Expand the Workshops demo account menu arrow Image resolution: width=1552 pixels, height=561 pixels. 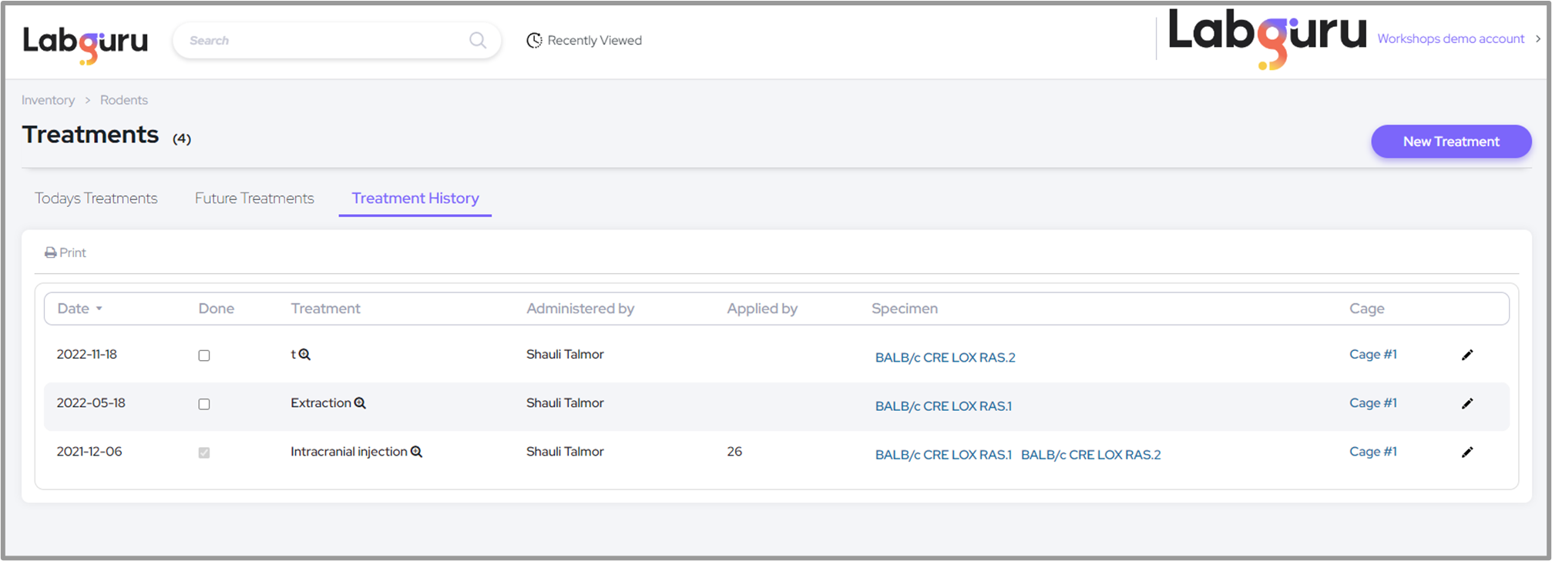click(x=1538, y=38)
